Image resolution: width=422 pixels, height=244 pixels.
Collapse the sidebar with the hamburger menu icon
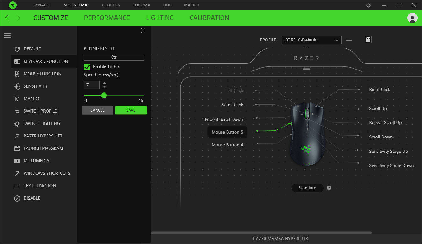[x=7, y=35]
